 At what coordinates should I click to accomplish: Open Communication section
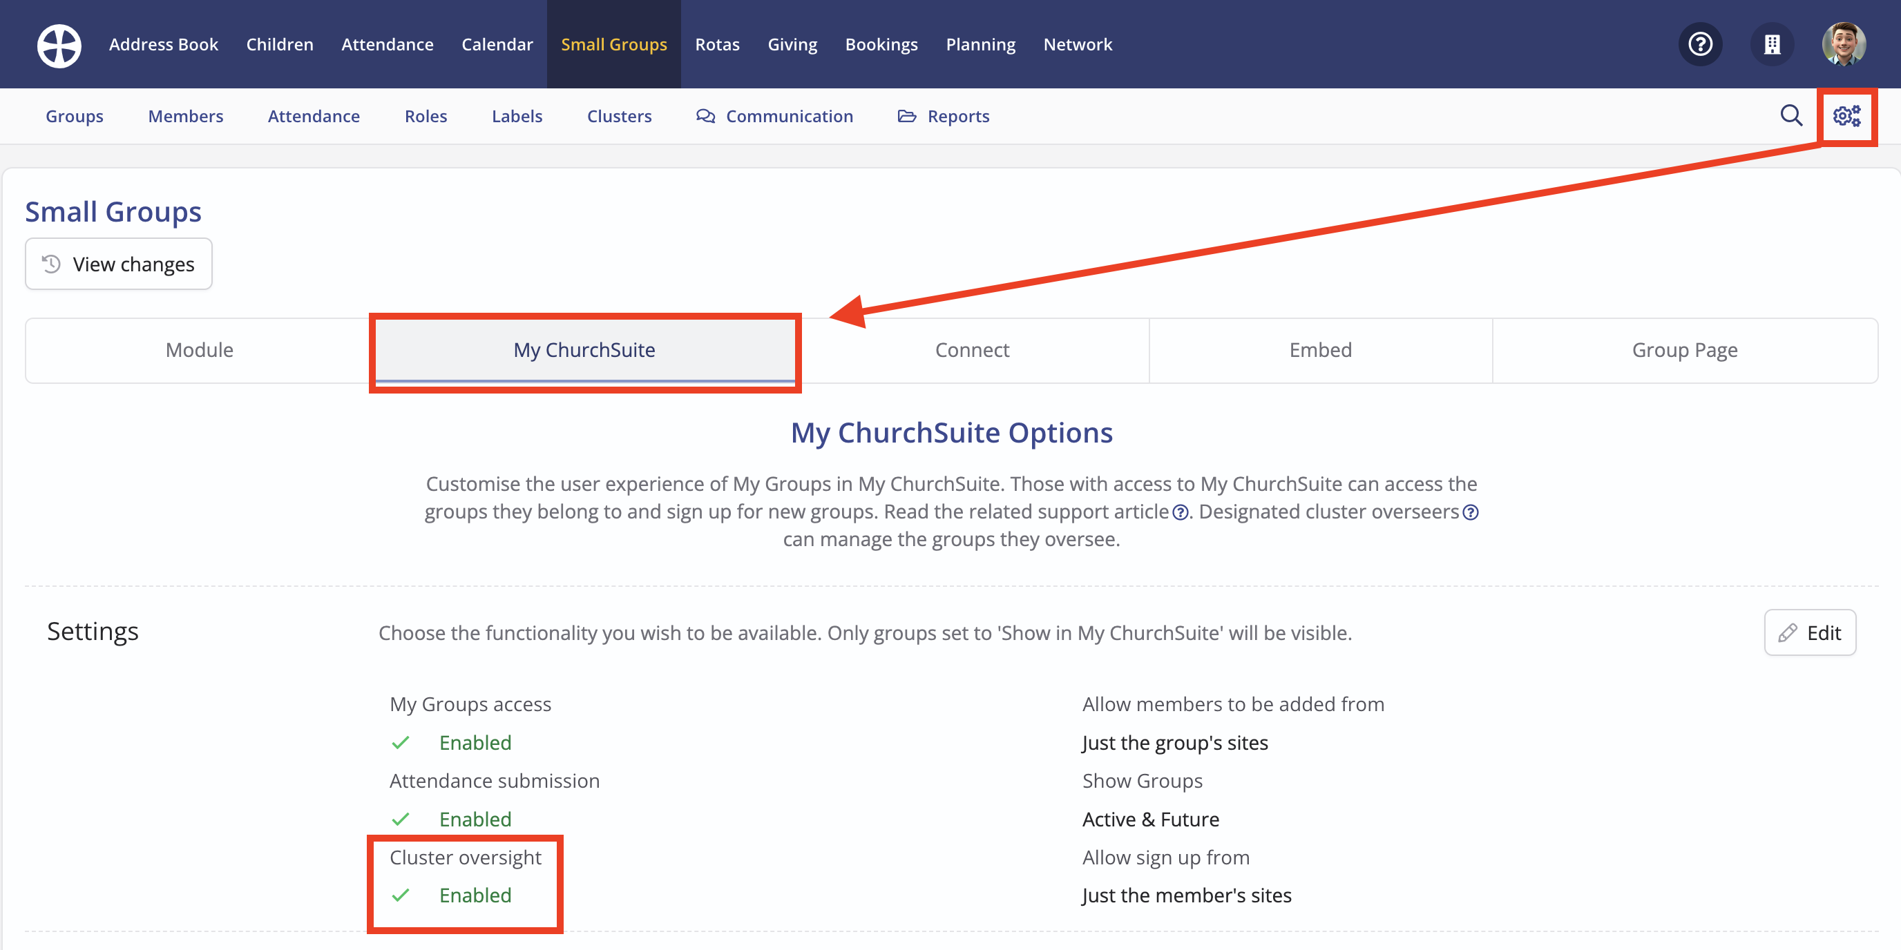(x=775, y=116)
